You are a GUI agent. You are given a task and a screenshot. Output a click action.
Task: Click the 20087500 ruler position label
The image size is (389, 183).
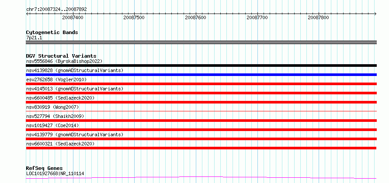tap(134, 17)
